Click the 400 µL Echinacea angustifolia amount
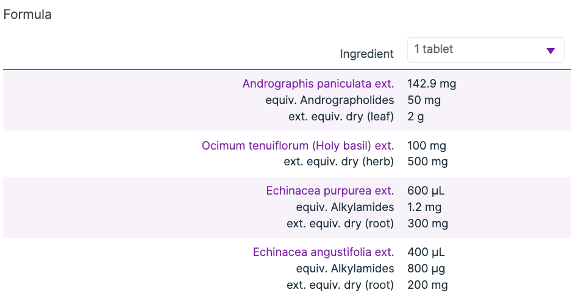Image resolution: width=578 pixels, height=304 pixels. (426, 252)
